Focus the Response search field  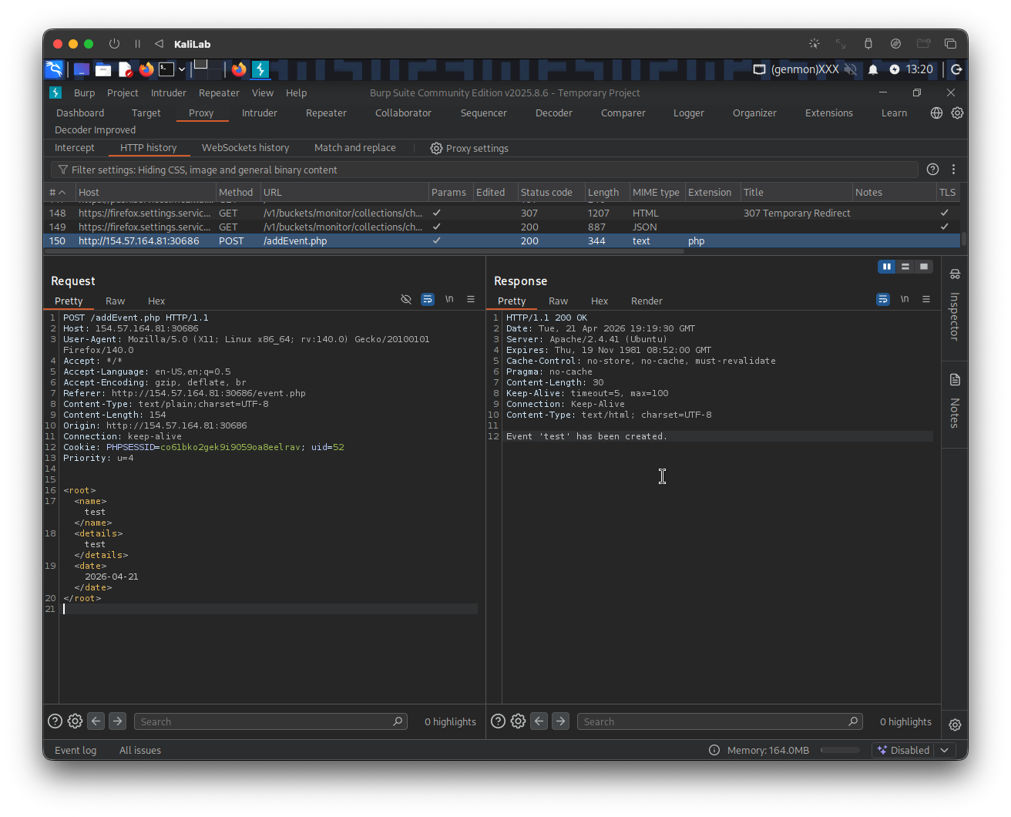click(720, 721)
